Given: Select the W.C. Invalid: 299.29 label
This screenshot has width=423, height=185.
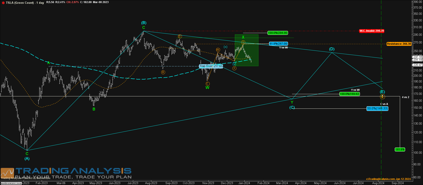Looking at the screenshot, I should 372,31.
